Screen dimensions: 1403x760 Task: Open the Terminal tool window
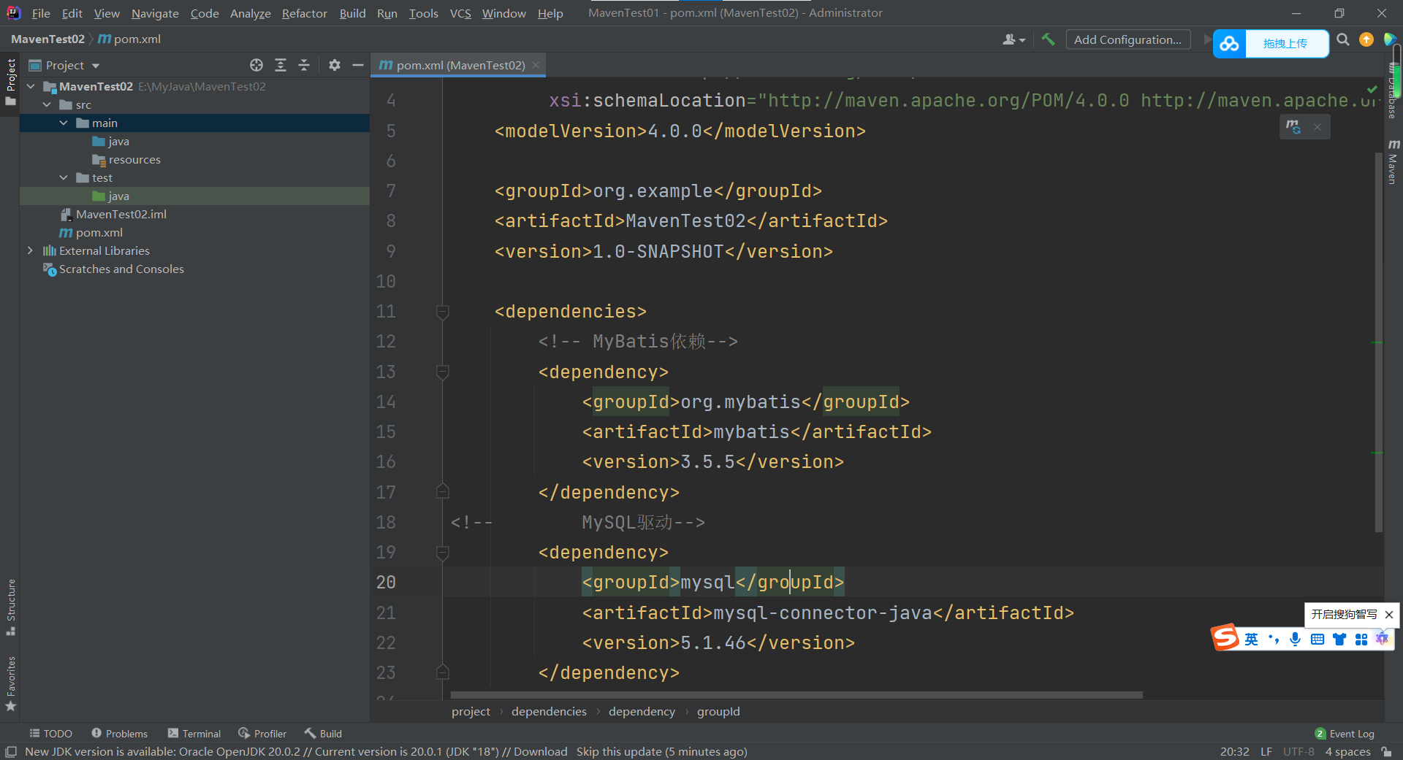coord(194,734)
